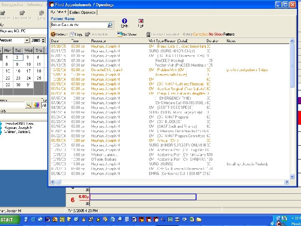Select the By Patient tab
Viewport: 301px width, 226px height.
pos(59,13)
